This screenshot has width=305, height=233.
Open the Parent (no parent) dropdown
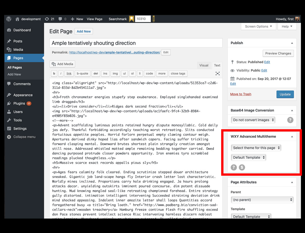tap(262, 200)
